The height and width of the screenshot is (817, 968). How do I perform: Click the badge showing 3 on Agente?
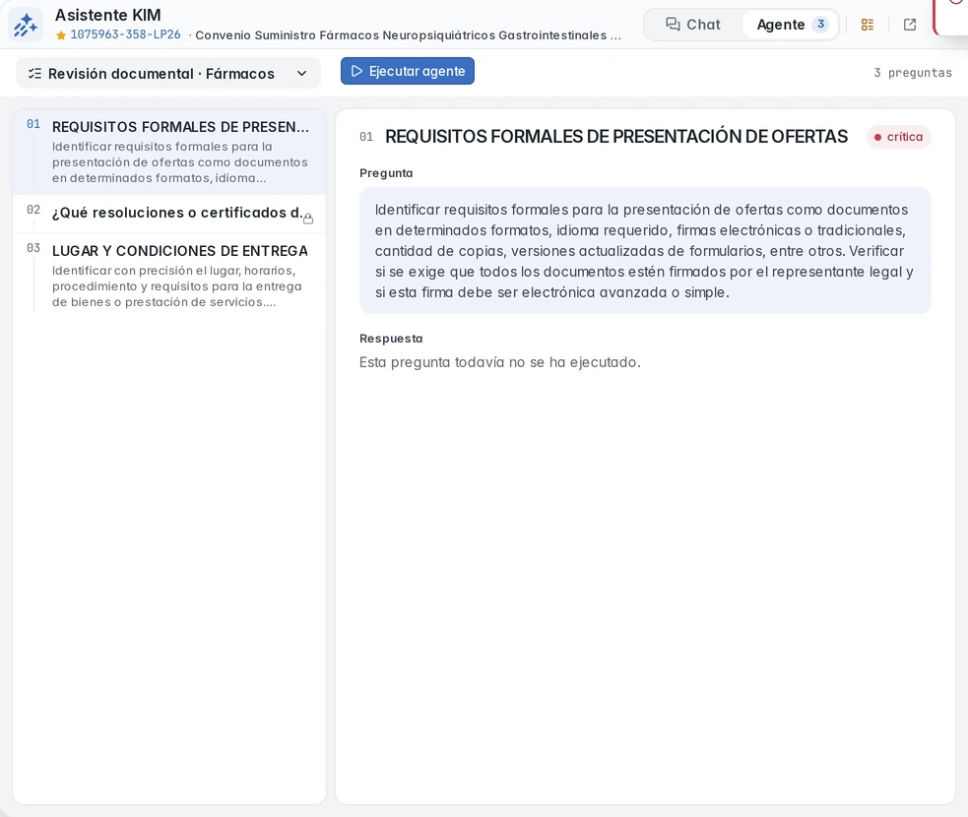pos(820,24)
